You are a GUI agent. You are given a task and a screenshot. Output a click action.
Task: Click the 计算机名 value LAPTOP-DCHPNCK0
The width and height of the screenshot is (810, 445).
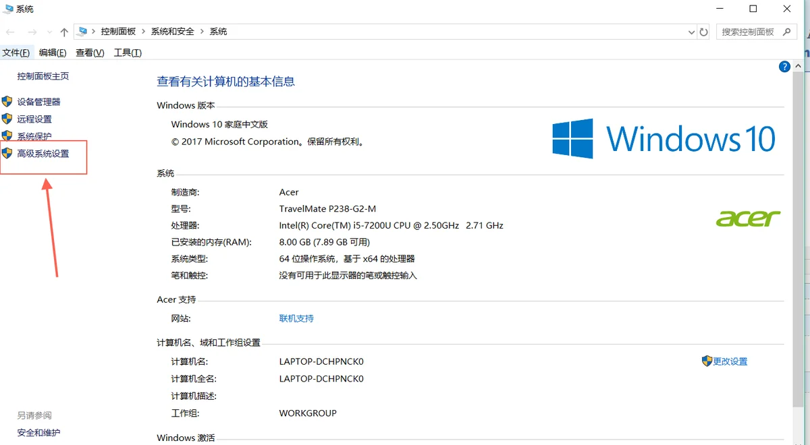point(321,361)
